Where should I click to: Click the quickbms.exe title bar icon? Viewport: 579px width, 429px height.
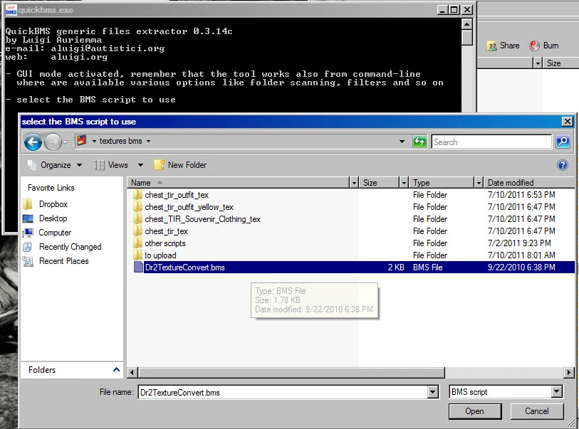point(11,10)
